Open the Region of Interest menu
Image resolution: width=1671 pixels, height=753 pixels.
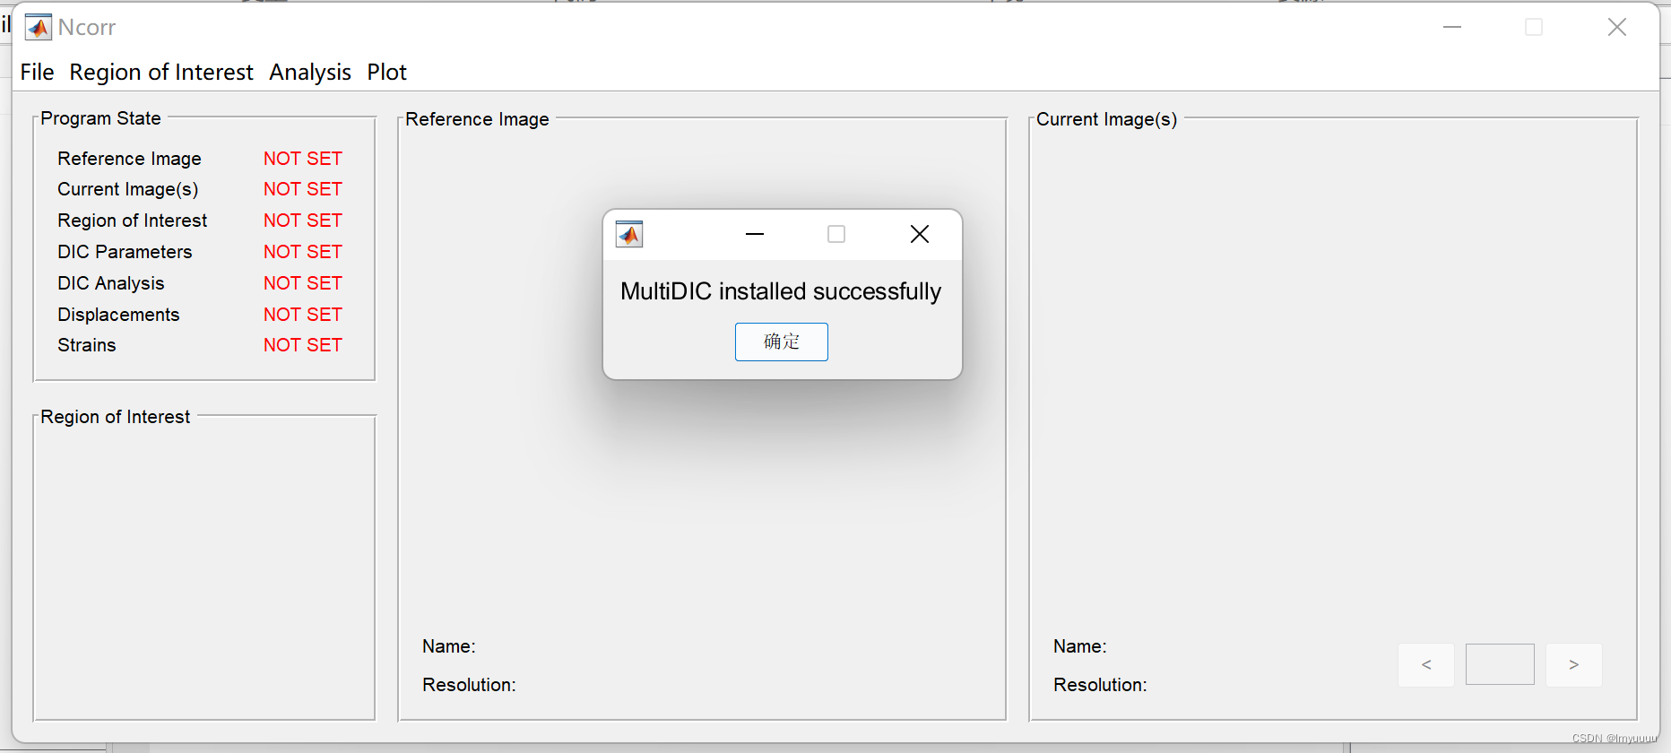tap(161, 72)
